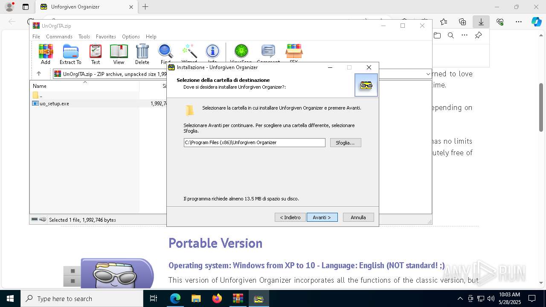This screenshot has width=546, height=307.
Task: Click the taskbar search box
Action: point(82,298)
